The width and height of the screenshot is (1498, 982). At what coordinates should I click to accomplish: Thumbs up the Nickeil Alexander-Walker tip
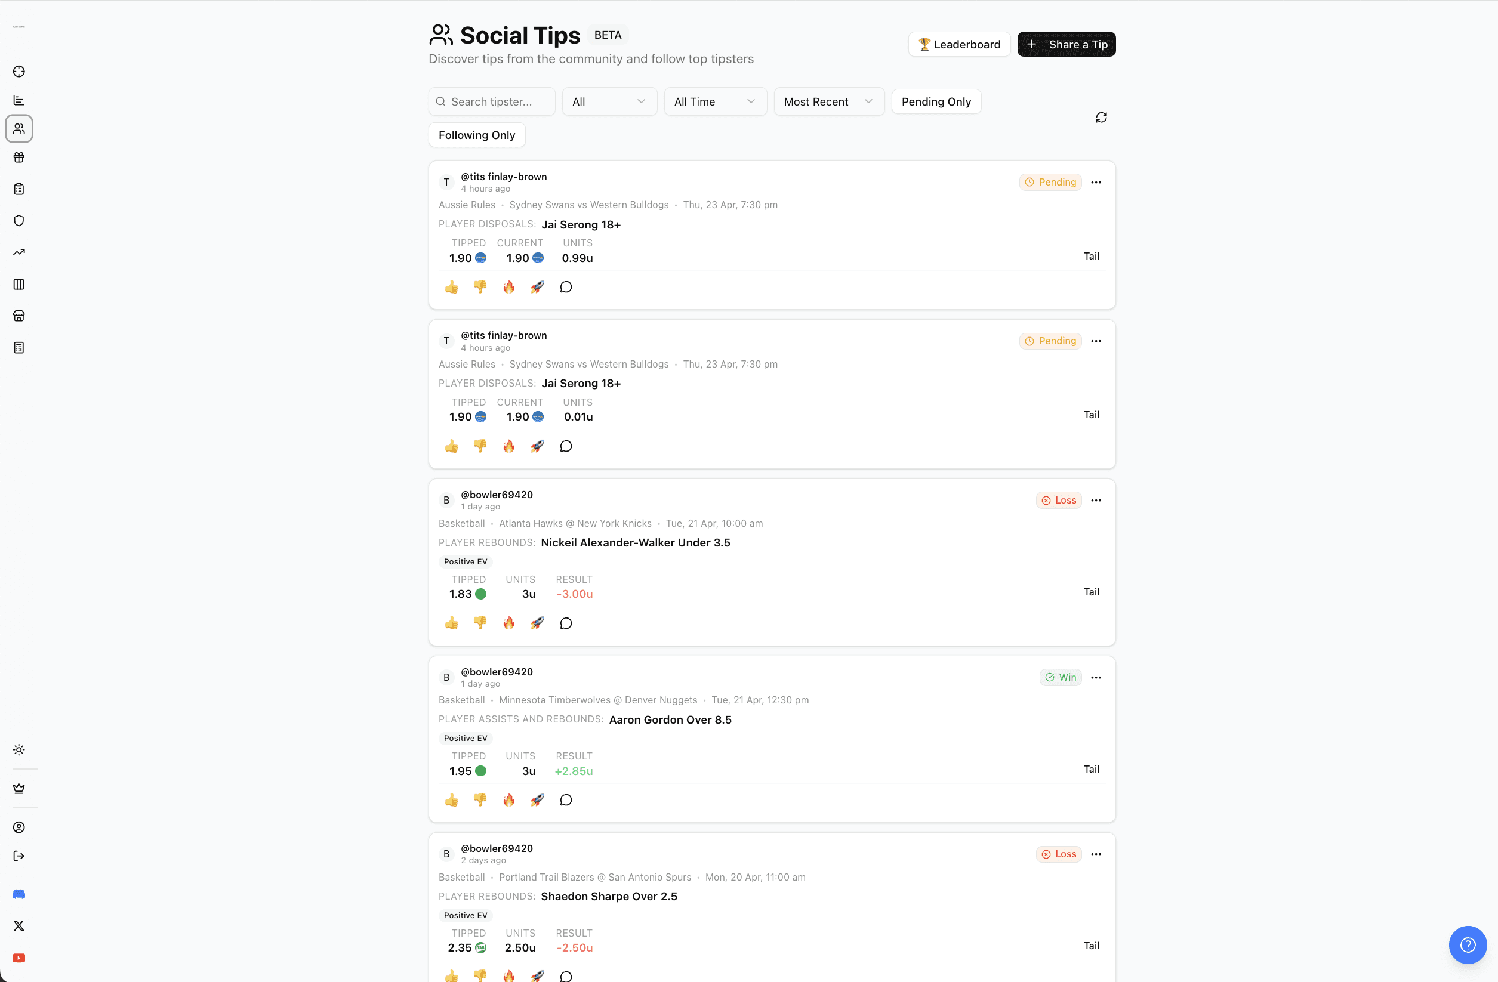tap(451, 623)
